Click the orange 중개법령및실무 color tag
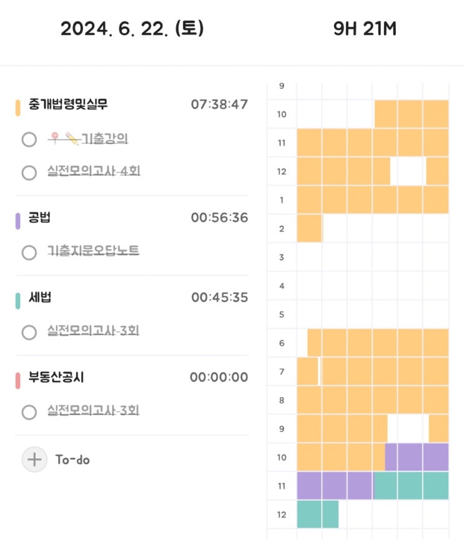 pyautogui.click(x=19, y=106)
